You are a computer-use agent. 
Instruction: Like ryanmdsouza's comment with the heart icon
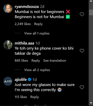tap(82, 14)
